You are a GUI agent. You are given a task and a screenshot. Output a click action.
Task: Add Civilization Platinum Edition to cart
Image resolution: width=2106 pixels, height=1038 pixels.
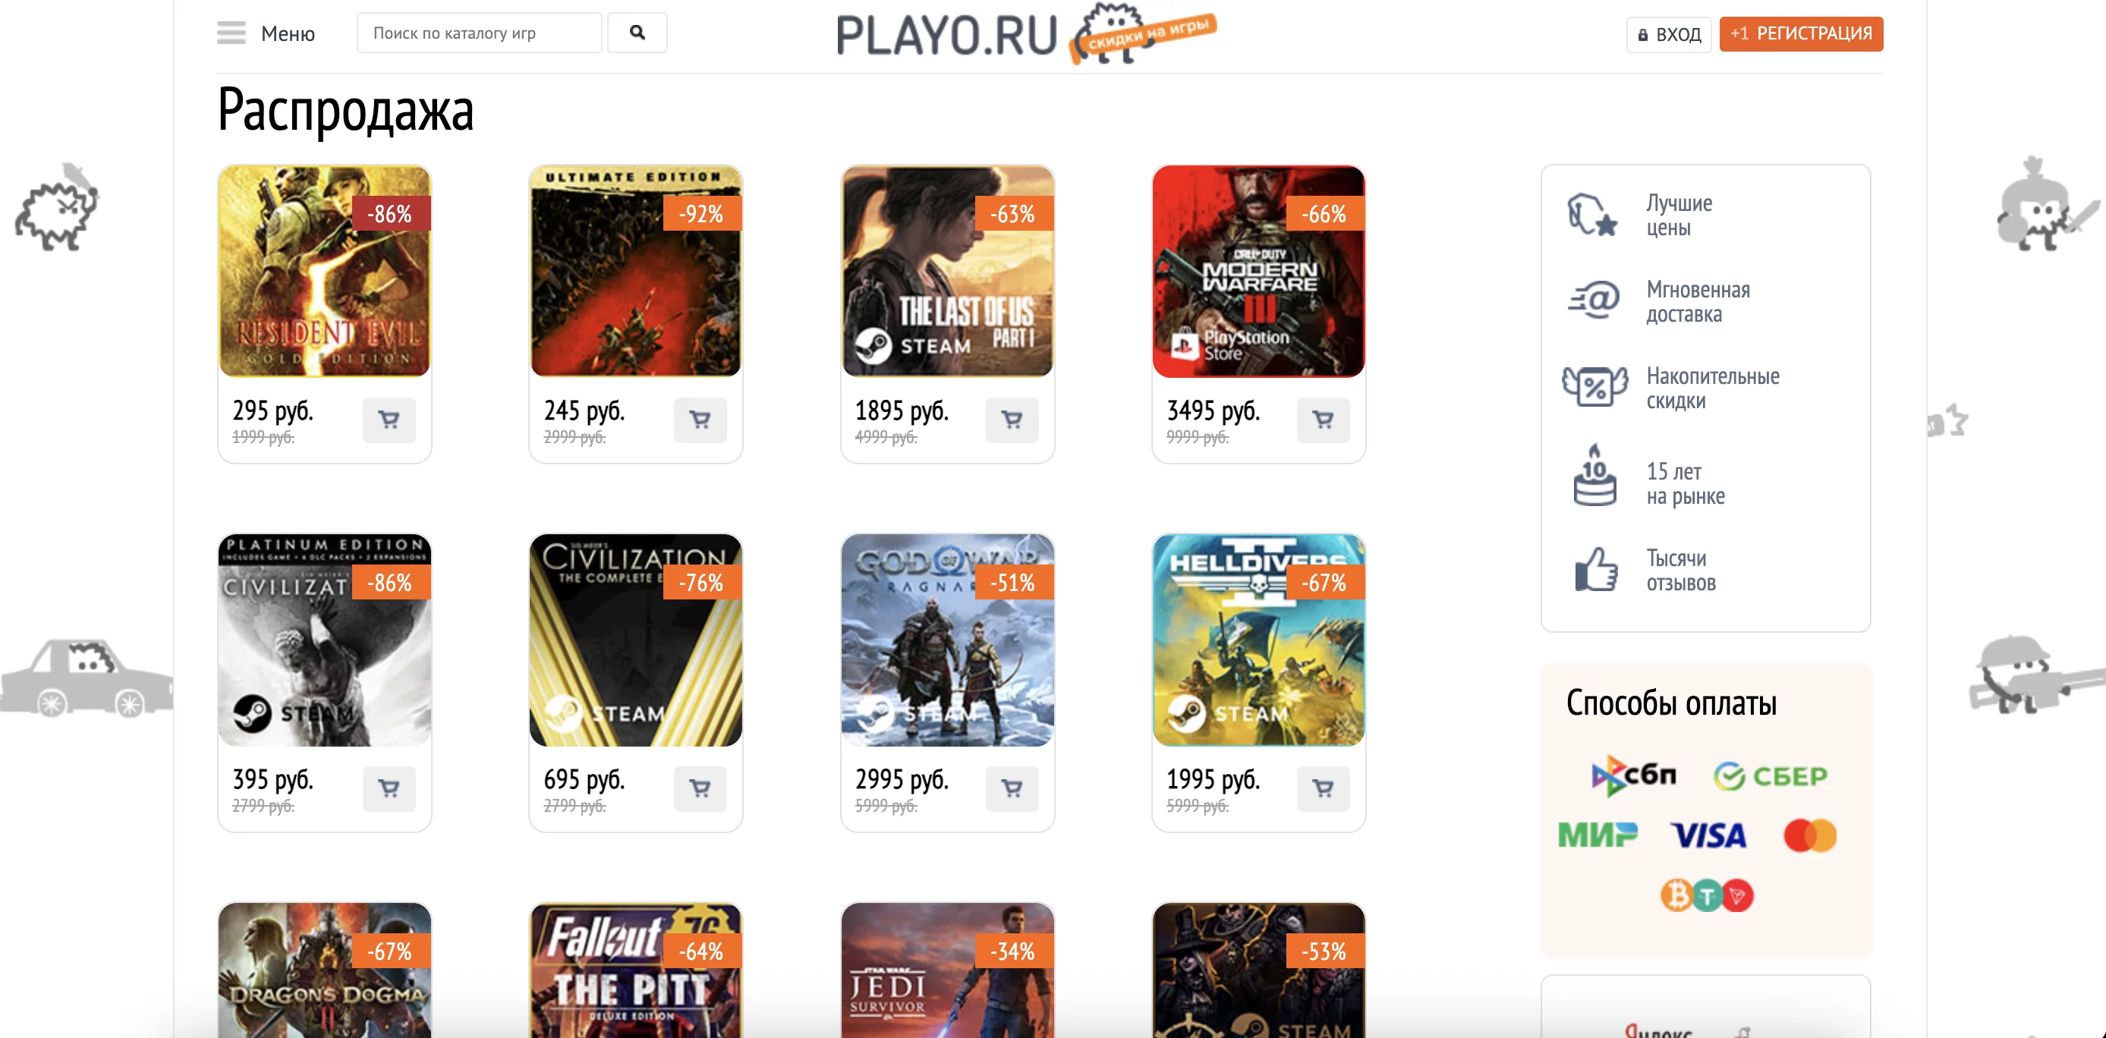tap(389, 788)
